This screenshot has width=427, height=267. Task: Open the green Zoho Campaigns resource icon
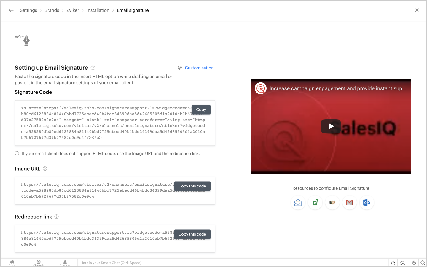[315, 203]
